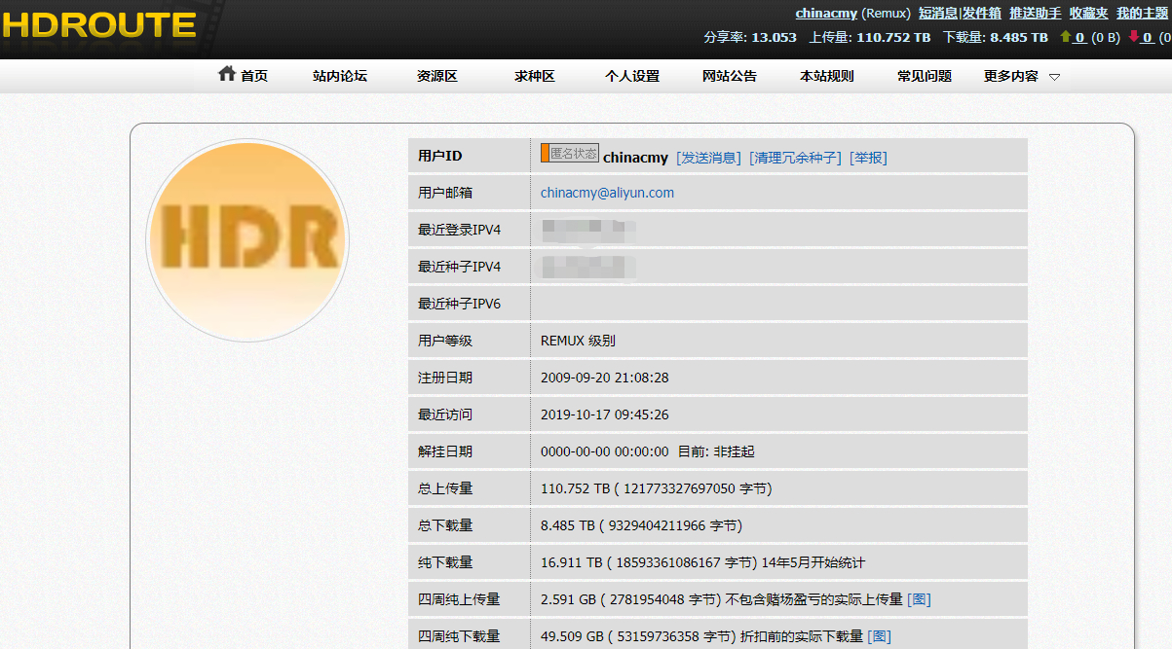
Task: Click the [举报] report link
Action: pos(868,158)
